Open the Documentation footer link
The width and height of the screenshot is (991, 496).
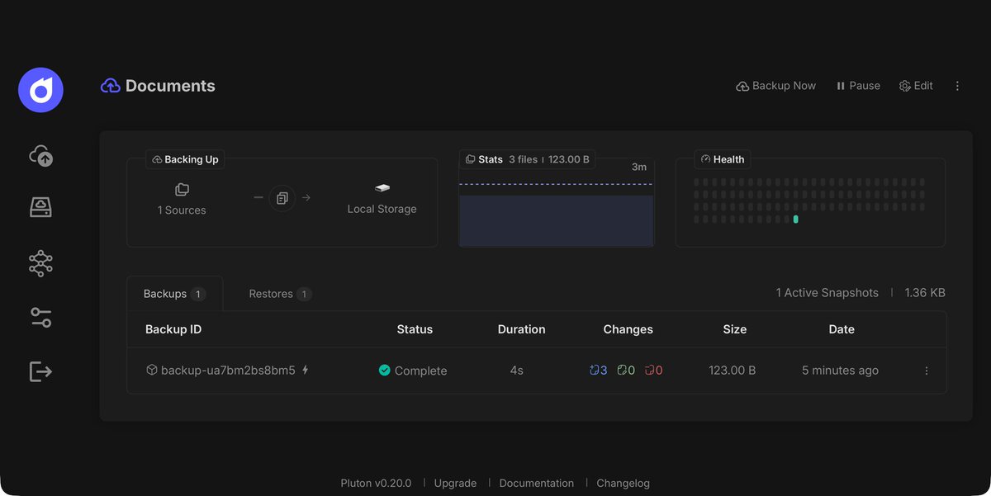(x=537, y=484)
